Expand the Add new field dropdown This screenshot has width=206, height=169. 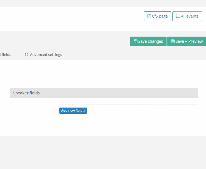(73, 111)
